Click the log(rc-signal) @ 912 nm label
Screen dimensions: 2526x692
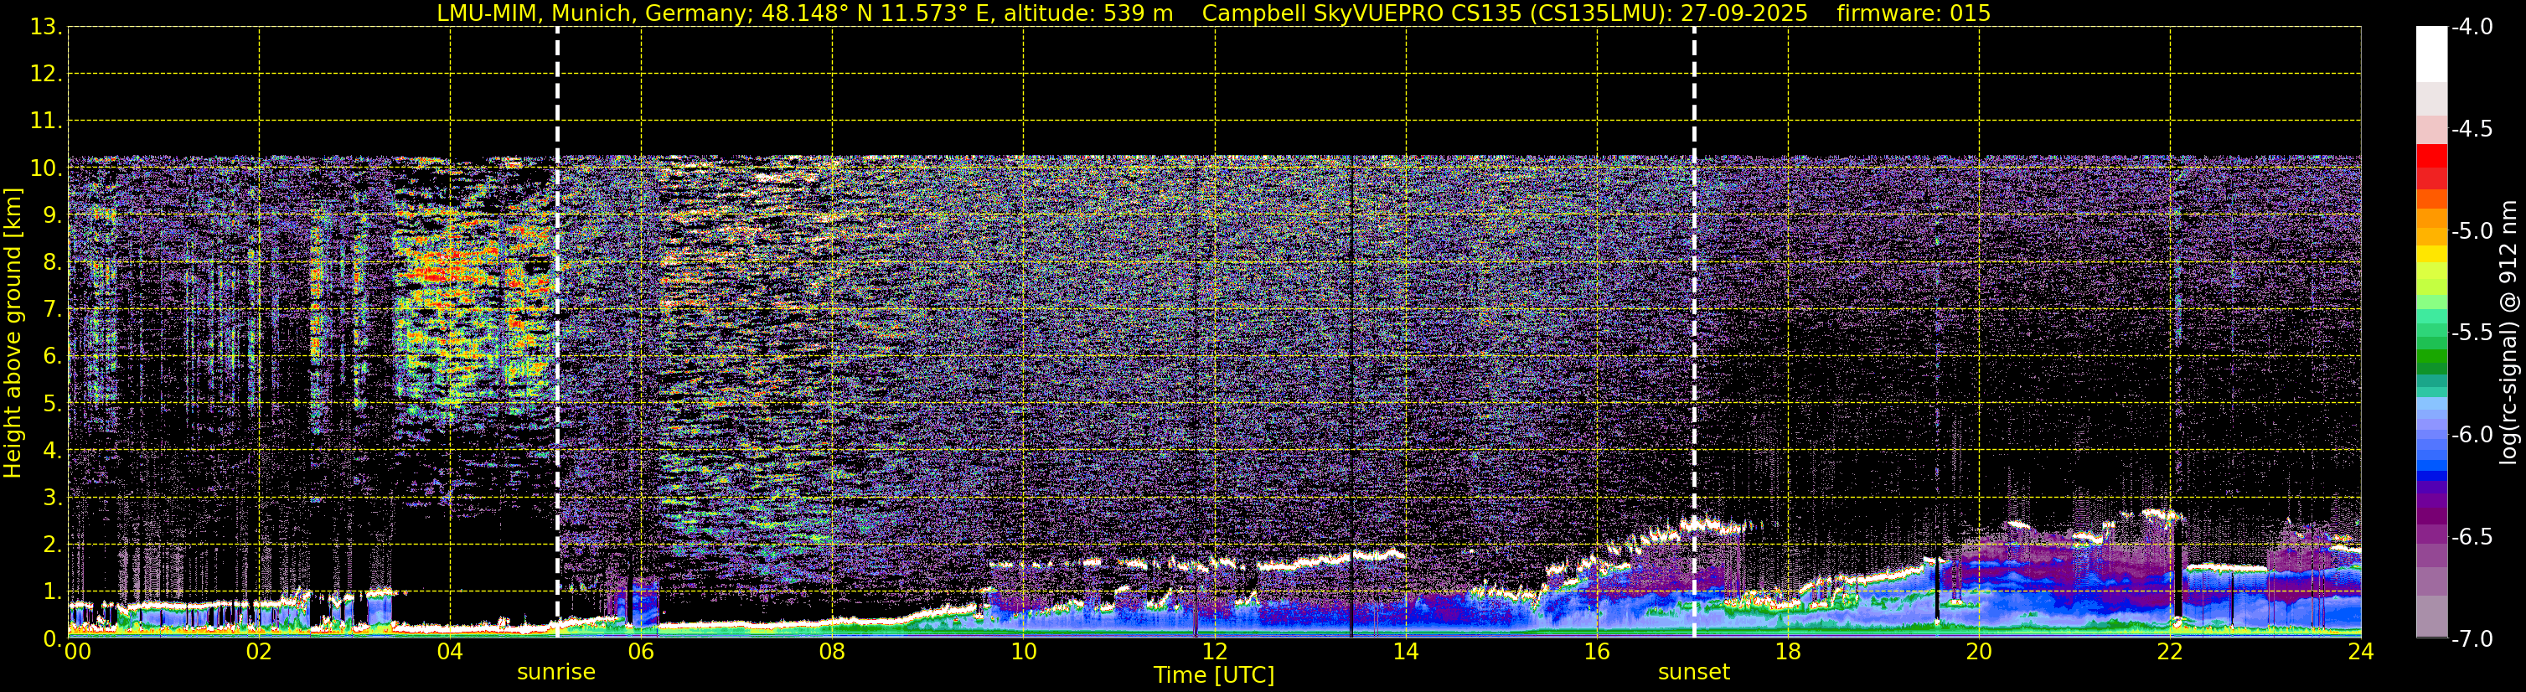[x=2509, y=333]
